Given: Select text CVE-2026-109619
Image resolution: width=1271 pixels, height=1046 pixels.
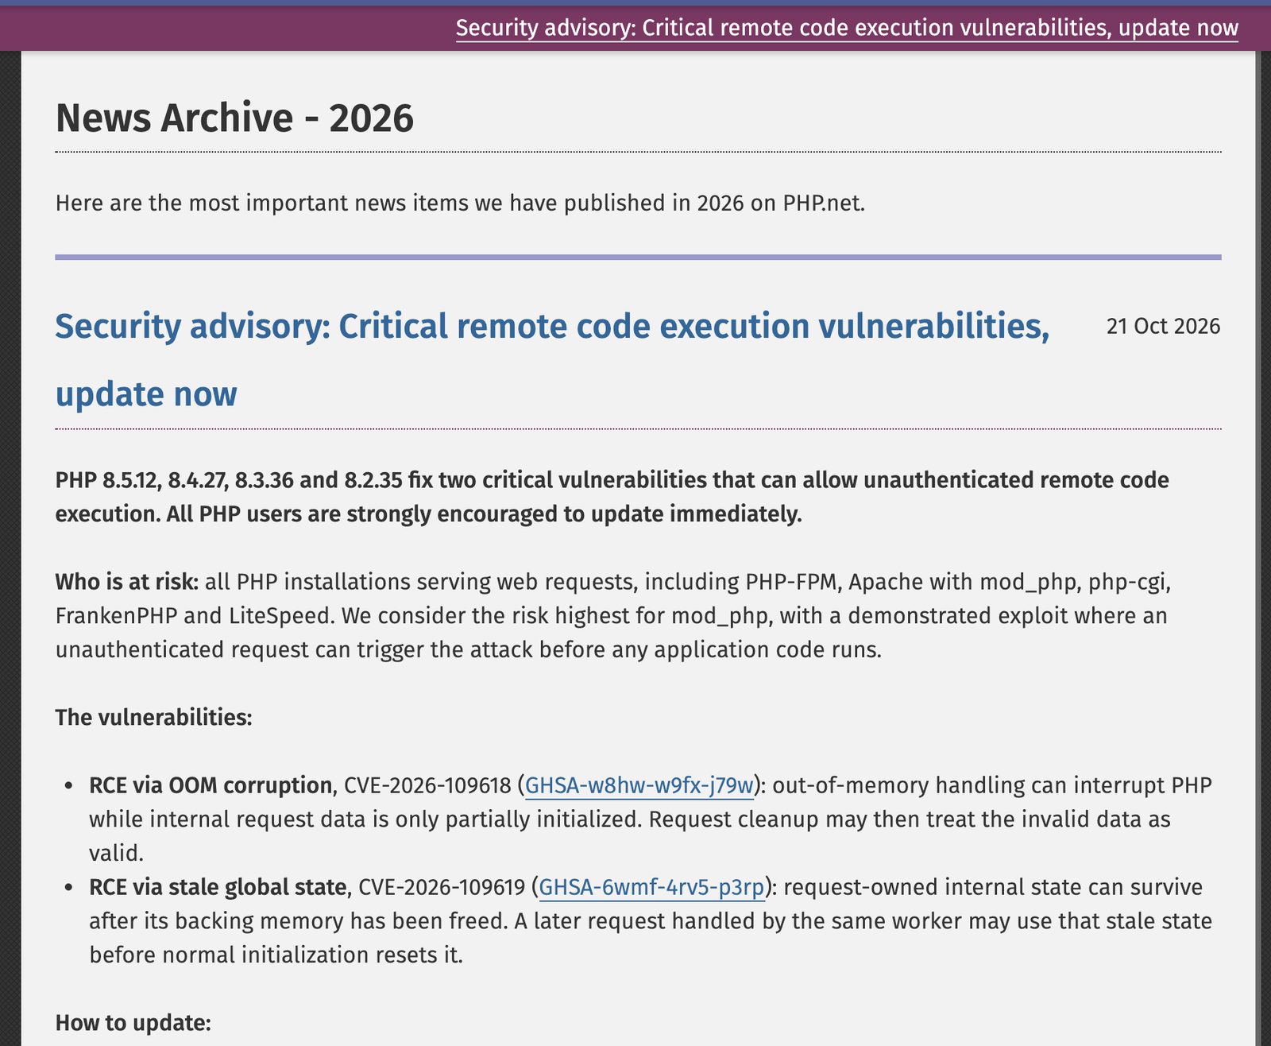Looking at the screenshot, I should 442,887.
